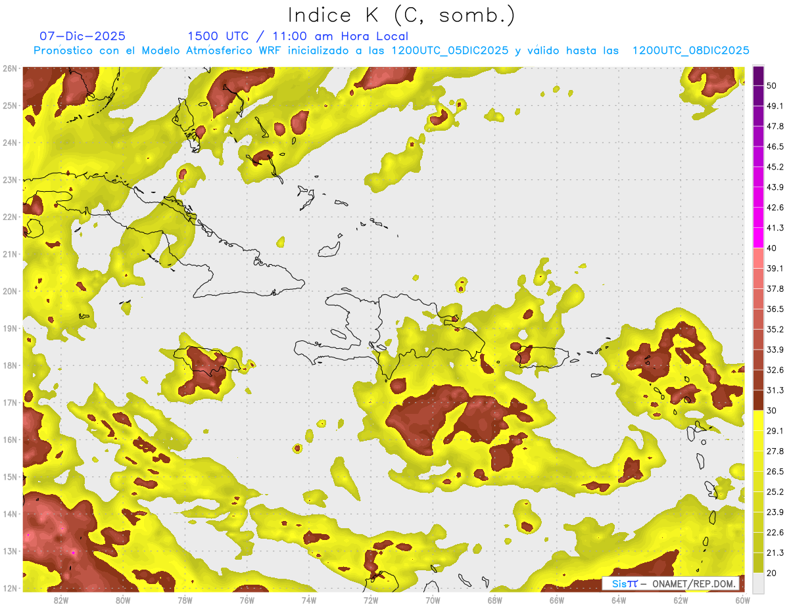Click the colorbar value 49.1
Viewport: 789px width, 609px height.
(775, 106)
